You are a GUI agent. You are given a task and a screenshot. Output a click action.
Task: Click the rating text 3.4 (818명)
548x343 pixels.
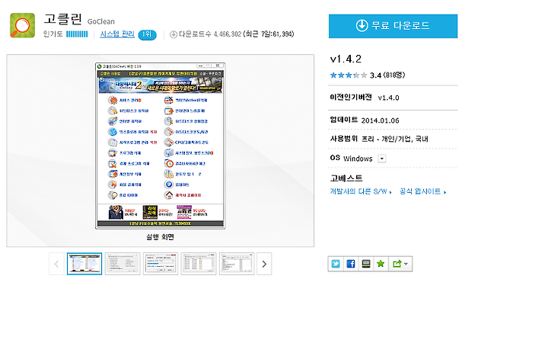[x=387, y=75]
